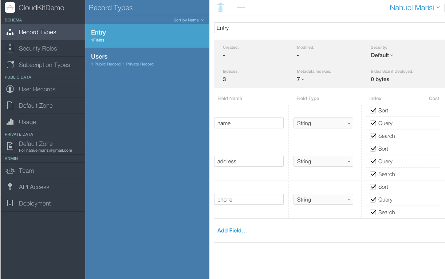Click the Security Roles badge icon
Viewport: 445px width, 279px height.
(10, 48)
